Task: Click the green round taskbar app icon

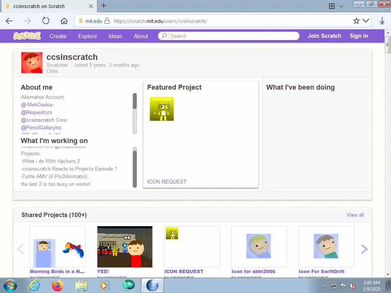Action: click(x=129, y=285)
